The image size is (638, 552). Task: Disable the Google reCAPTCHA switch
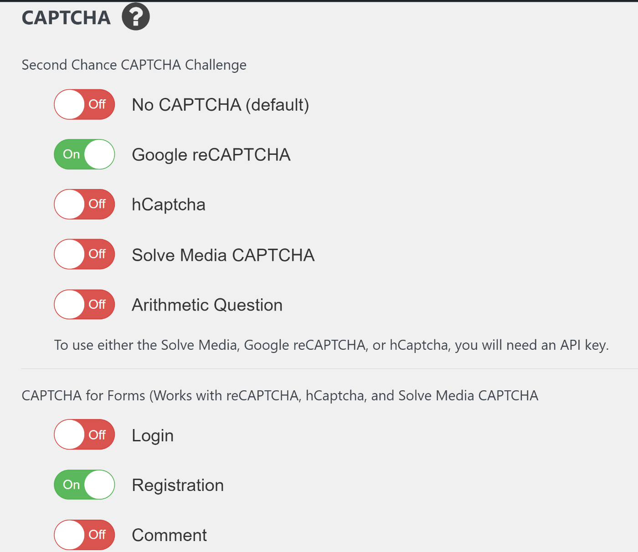pos(84,154)
